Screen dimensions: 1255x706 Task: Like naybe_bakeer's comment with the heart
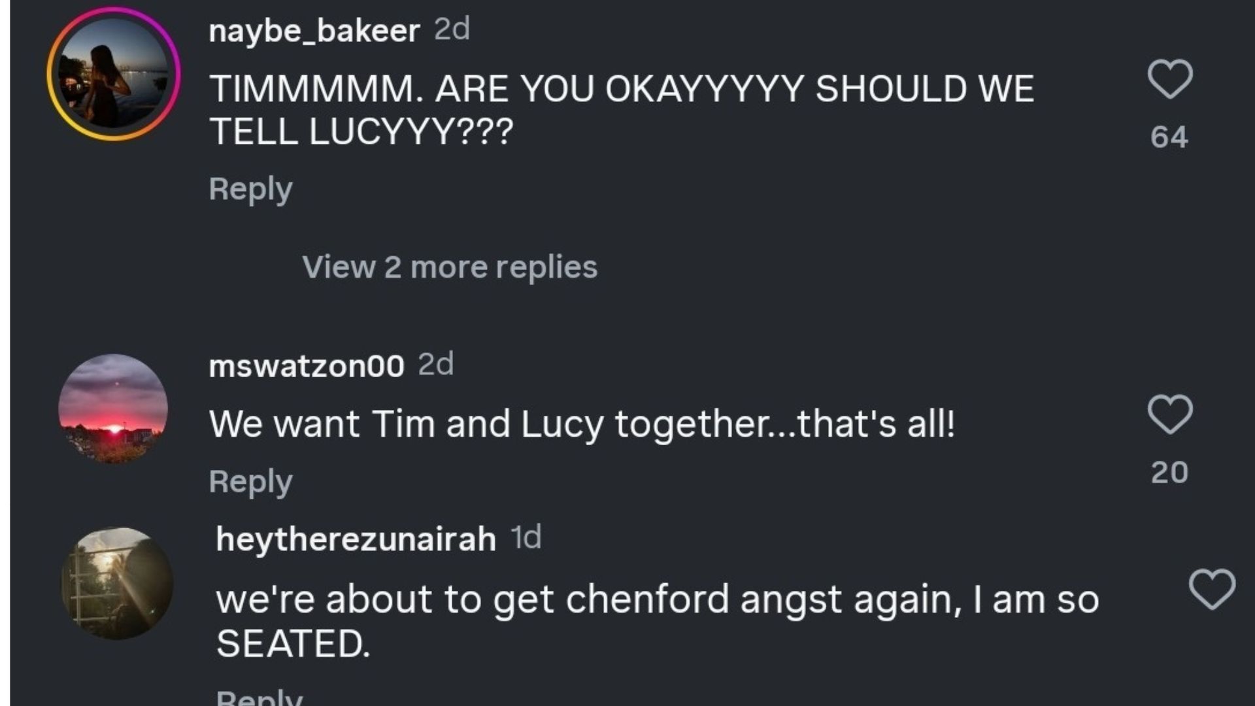(x=1170, y=79)
